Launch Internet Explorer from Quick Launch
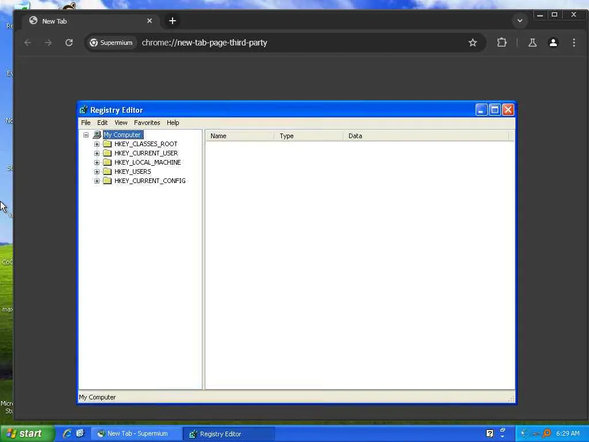Viewport: 589px width, 442px height. (67, 433)
